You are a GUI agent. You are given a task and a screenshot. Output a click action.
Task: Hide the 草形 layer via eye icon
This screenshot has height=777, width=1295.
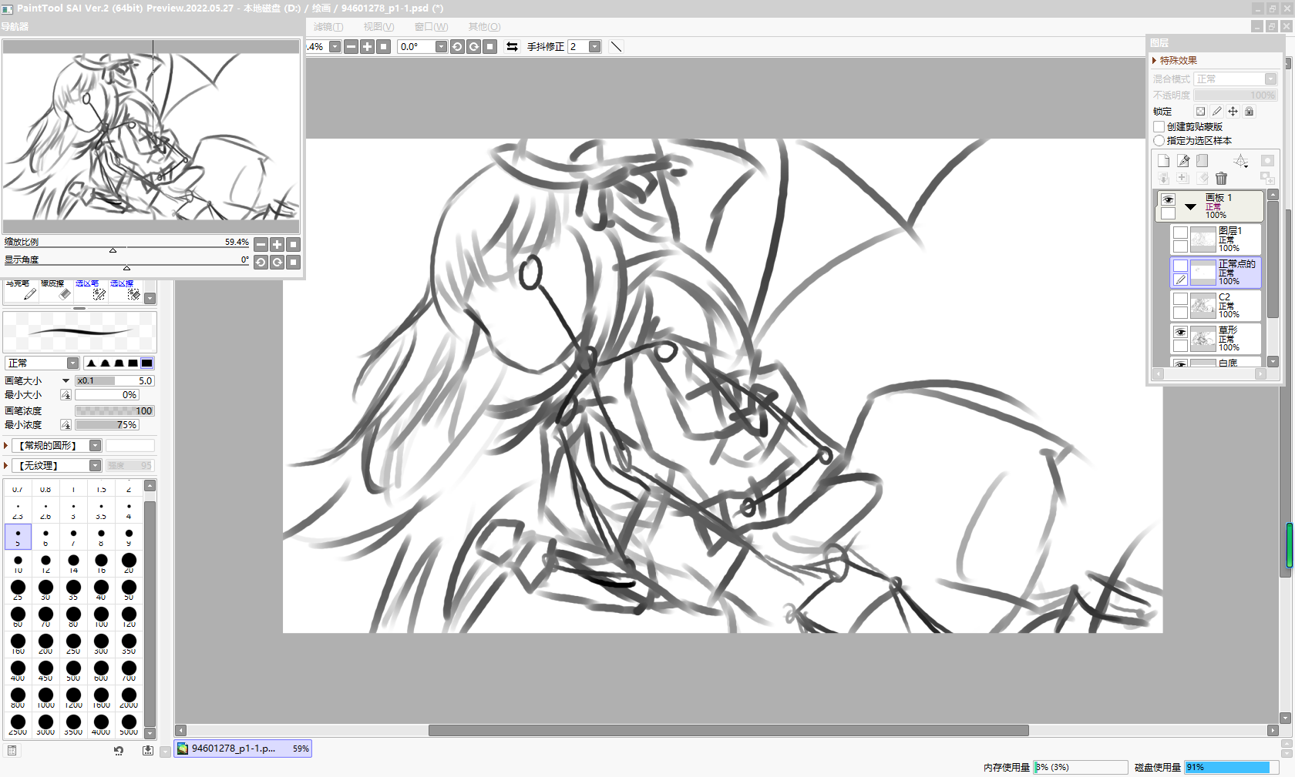coord(1180,333)
